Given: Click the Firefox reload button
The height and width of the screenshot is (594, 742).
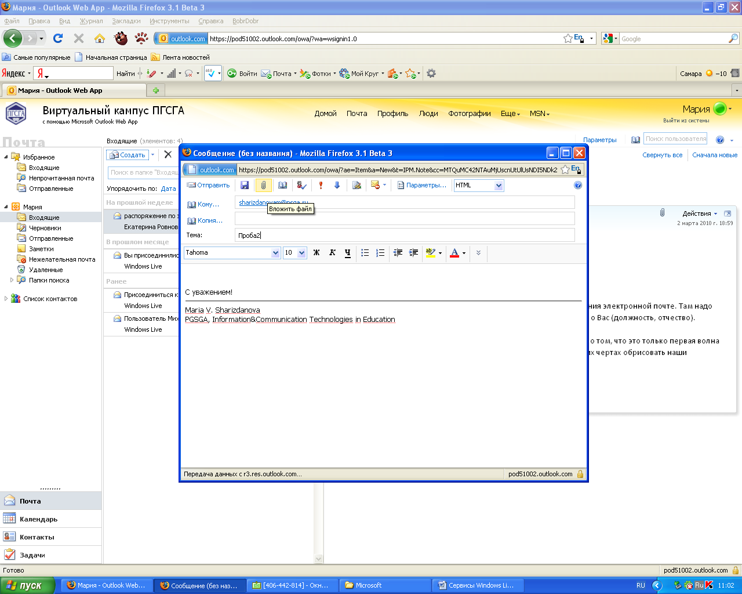Looking at the screenshot, I should coord(58,38).
